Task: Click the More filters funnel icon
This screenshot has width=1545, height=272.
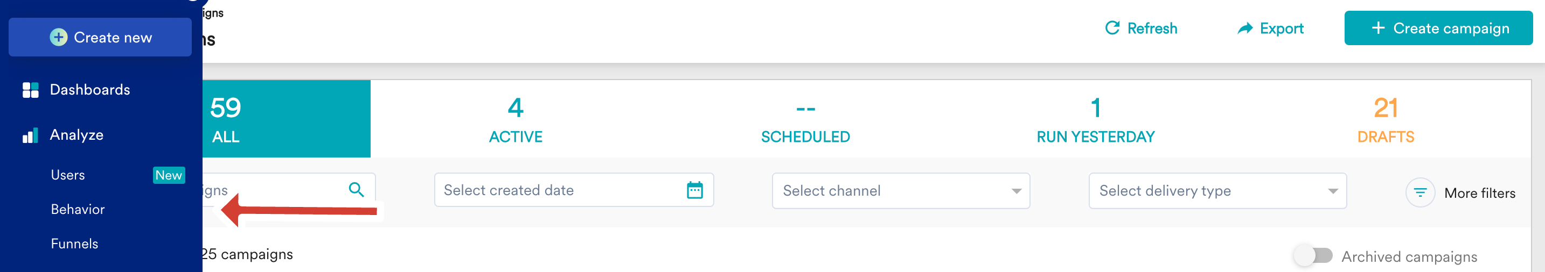Action: pos(1419,193)
